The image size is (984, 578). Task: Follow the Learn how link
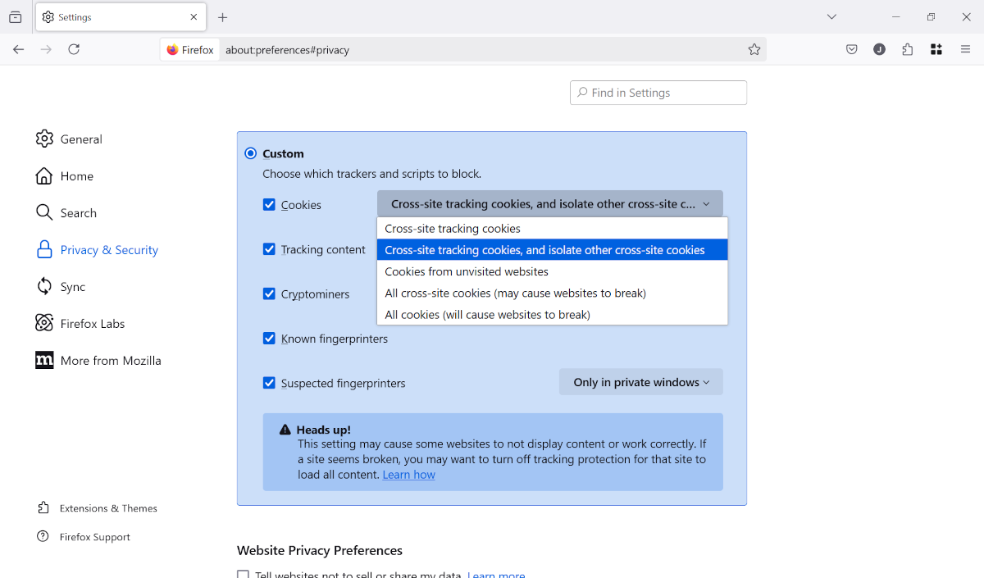click(x=408, y=474)
